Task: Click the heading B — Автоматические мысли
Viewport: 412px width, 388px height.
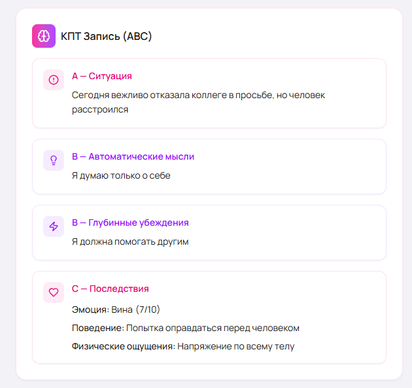Action: click(x=133, y=157)
